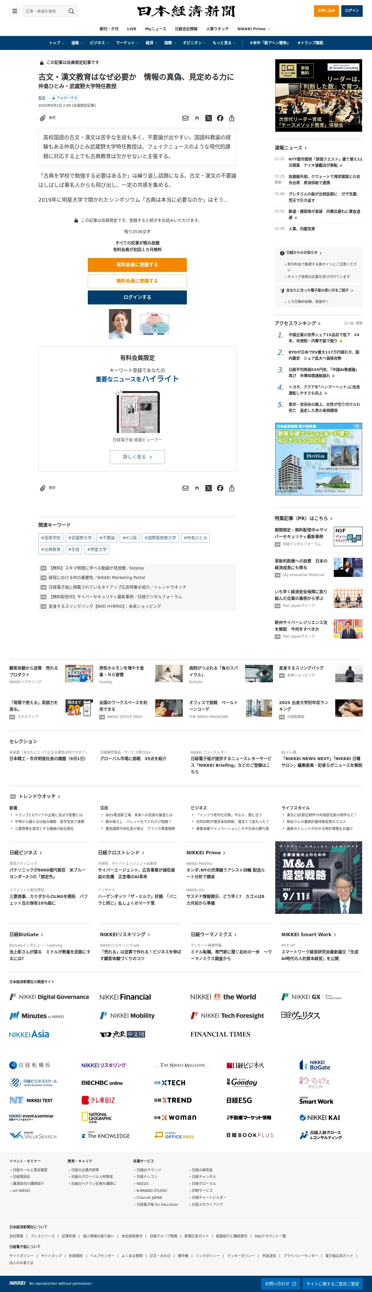
Task: Open the テレ東BIZ logo
Action: (x=98, y=1100)
